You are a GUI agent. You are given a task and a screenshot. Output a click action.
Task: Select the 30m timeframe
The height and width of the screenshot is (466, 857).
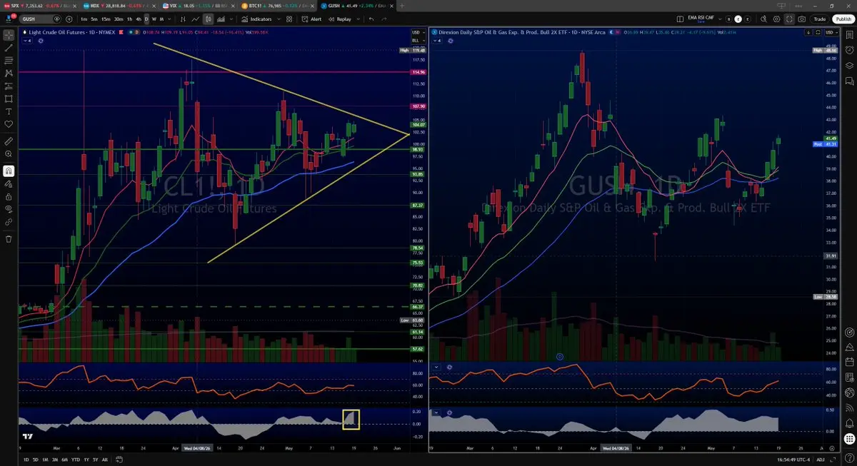point(119,19)
